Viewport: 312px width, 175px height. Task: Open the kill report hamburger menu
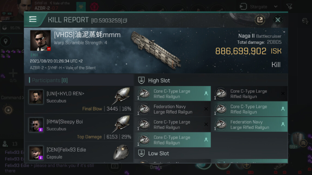coord(33,19)
